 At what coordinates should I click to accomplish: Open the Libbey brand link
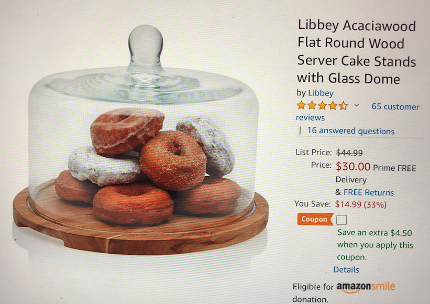coord(321,93)
